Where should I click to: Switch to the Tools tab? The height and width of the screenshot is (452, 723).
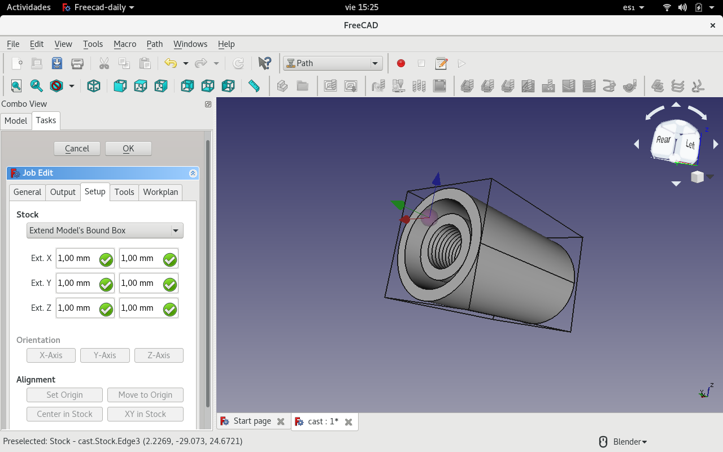click(124, 192)
